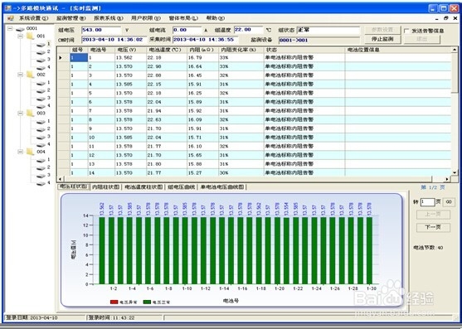462x329 pixels.
Task: Switch to the 单电池电压曲线图 tab
Action: pos(222,187)
